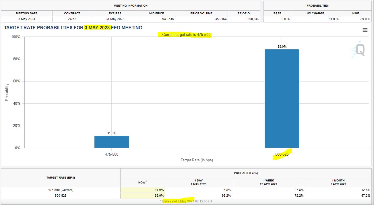
Task: Sort by the NOW column header
Action: (x=143, y=182)
